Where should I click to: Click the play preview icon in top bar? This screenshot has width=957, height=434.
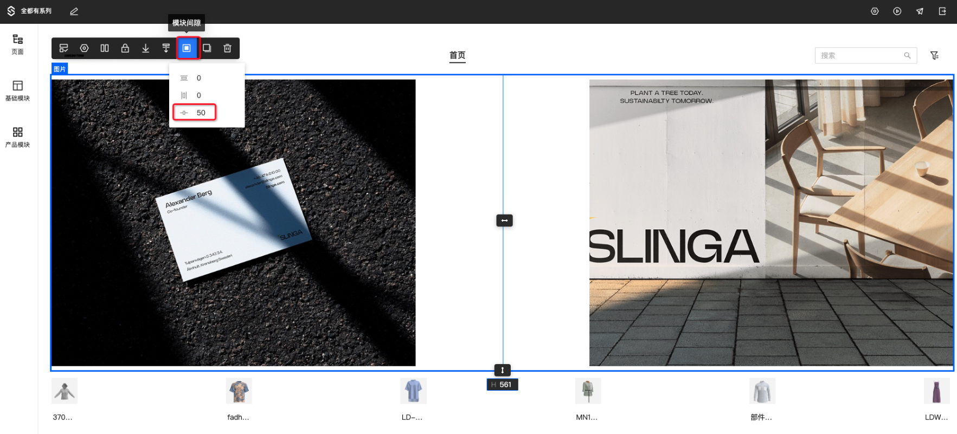point(897,11)
